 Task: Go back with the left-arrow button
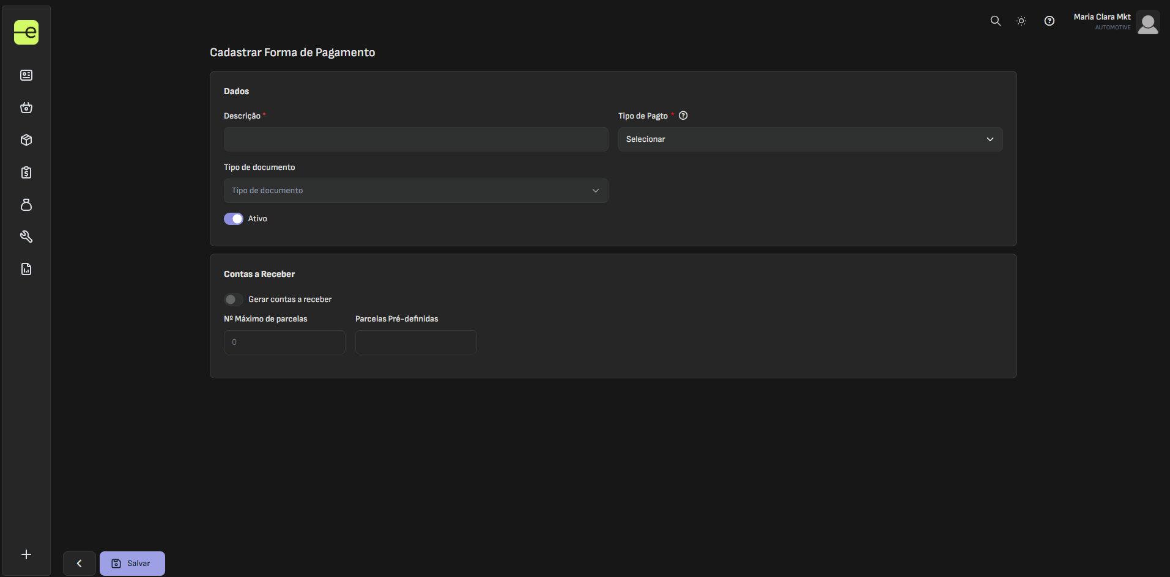[80, 564]
